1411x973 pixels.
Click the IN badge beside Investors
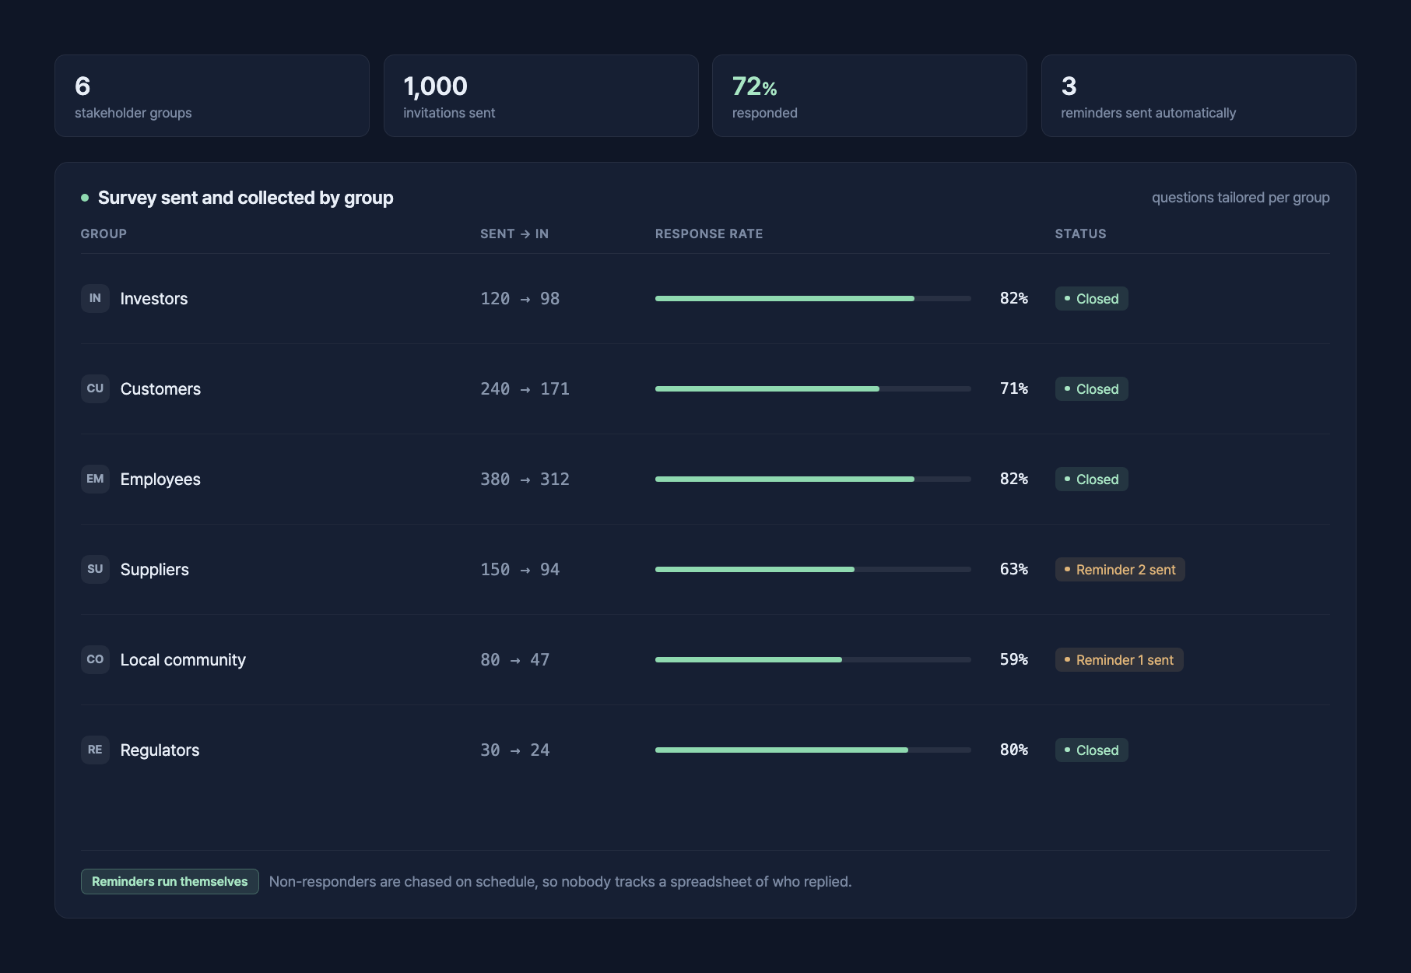tap(95, 298)
